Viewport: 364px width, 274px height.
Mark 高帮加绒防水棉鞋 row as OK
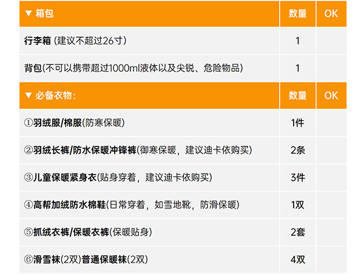[x=331, y=205]
